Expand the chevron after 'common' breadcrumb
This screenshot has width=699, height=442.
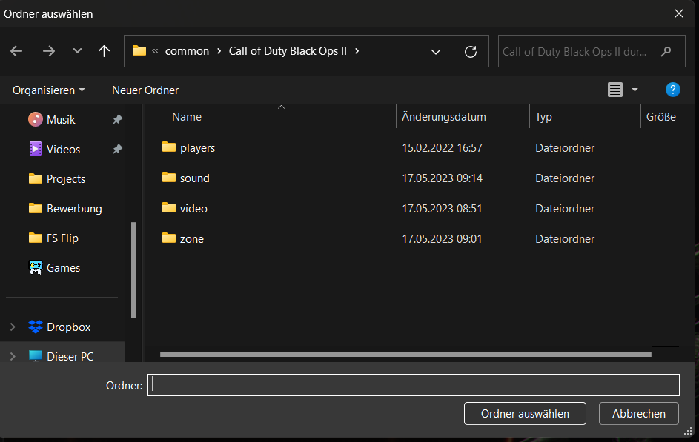pos(219,51)
